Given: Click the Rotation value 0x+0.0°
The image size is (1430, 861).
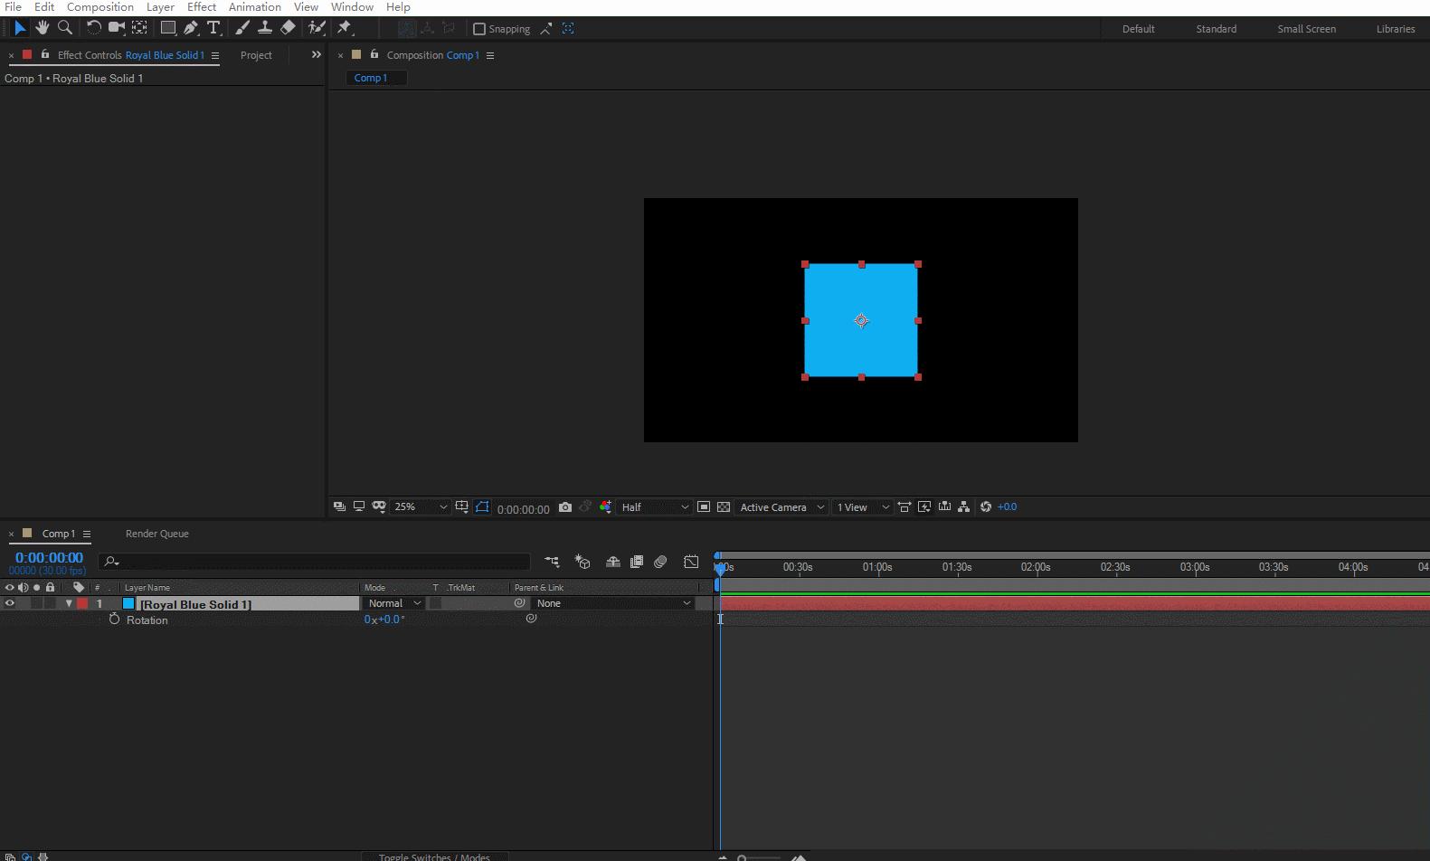Looking at the screenshot, I should [x=384, y=620].
